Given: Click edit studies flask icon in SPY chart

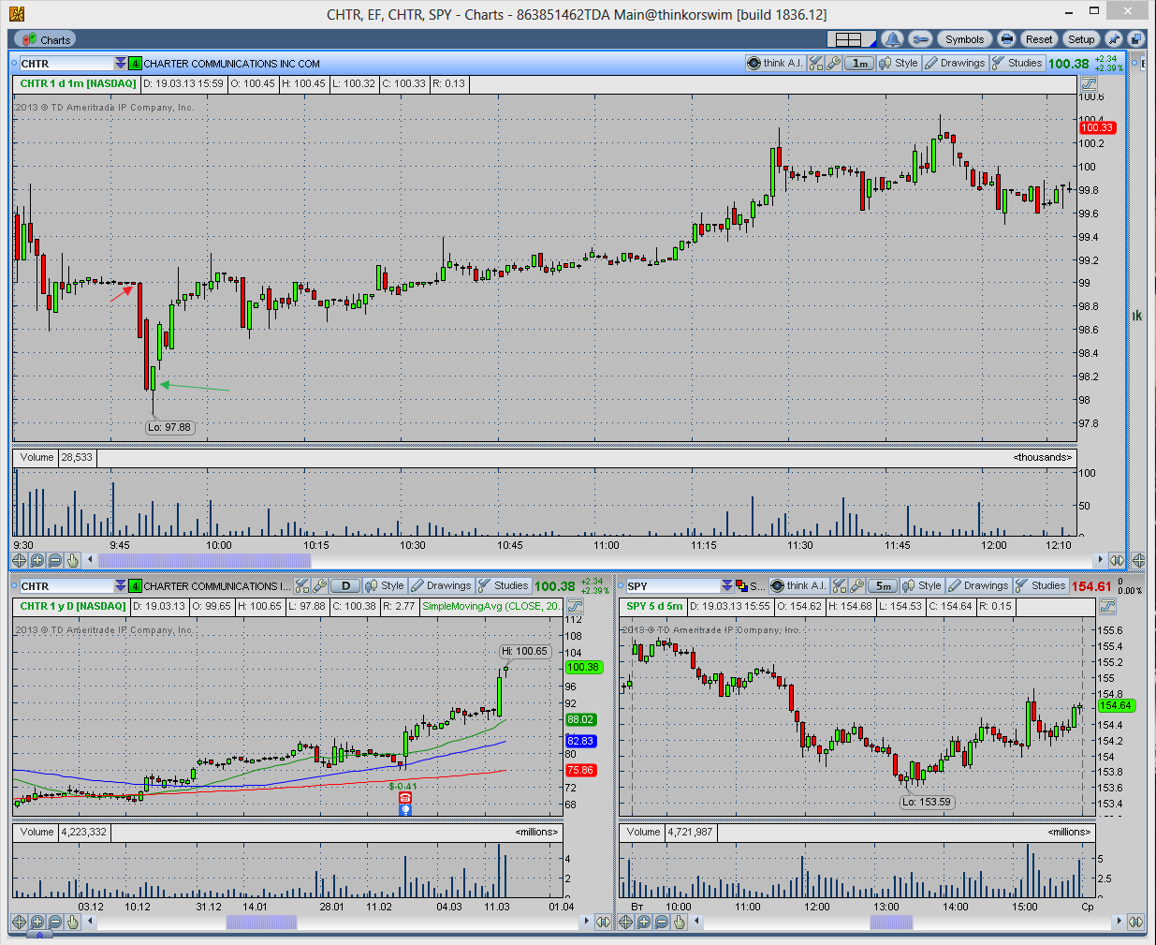Looking at the screenshot, I should [x=840, y=585].
